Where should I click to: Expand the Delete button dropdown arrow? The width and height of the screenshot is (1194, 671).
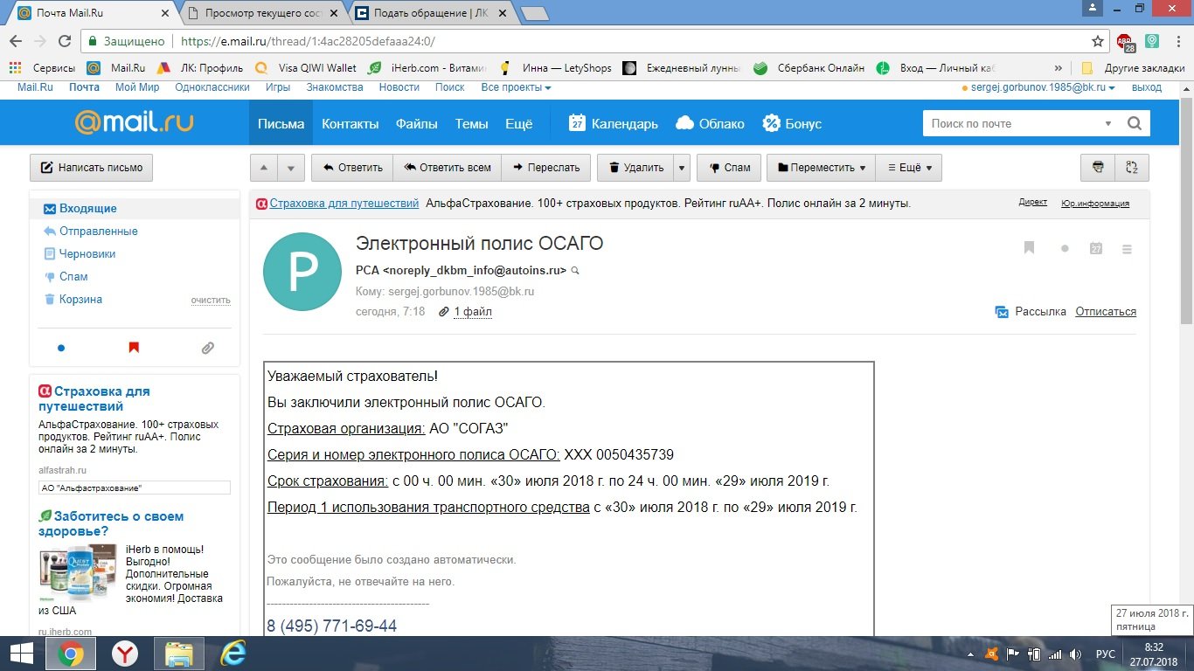point(682,168)
